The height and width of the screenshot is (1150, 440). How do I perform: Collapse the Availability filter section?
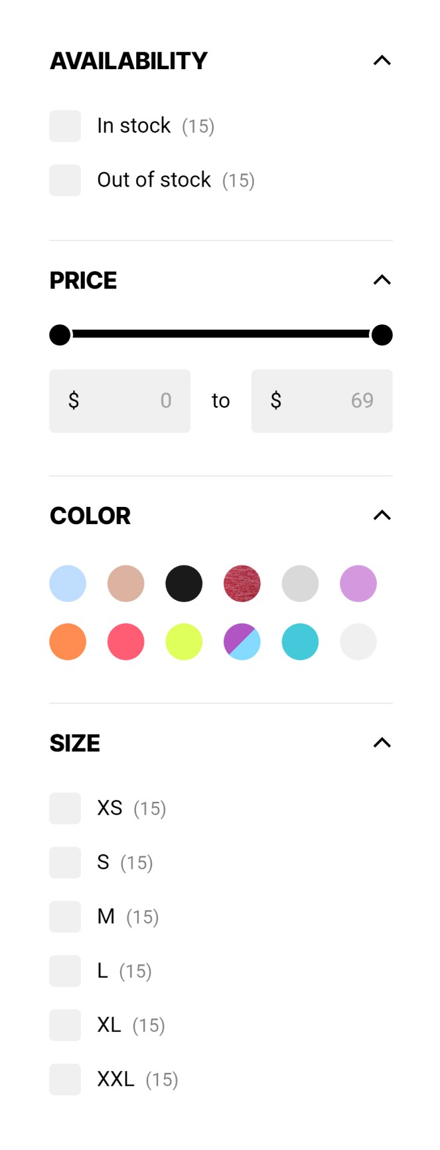coord(382,60)
